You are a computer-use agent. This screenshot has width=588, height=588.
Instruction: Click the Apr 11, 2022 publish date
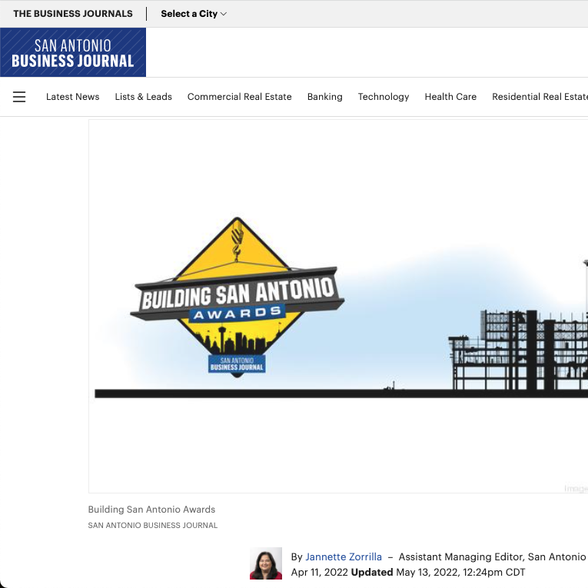319,573
